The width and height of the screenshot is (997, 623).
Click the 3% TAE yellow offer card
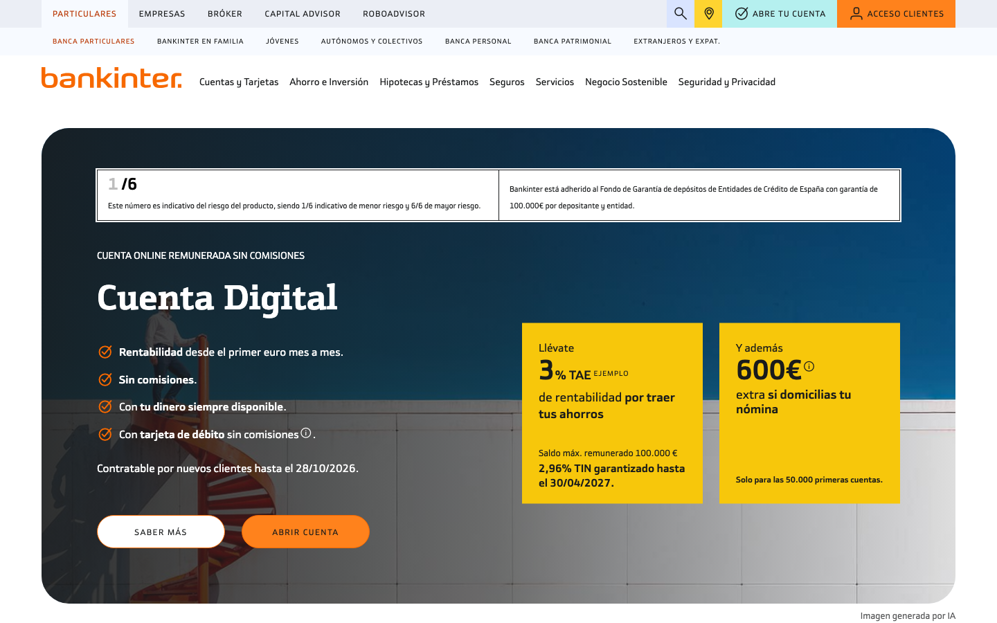tap(612, 413)
